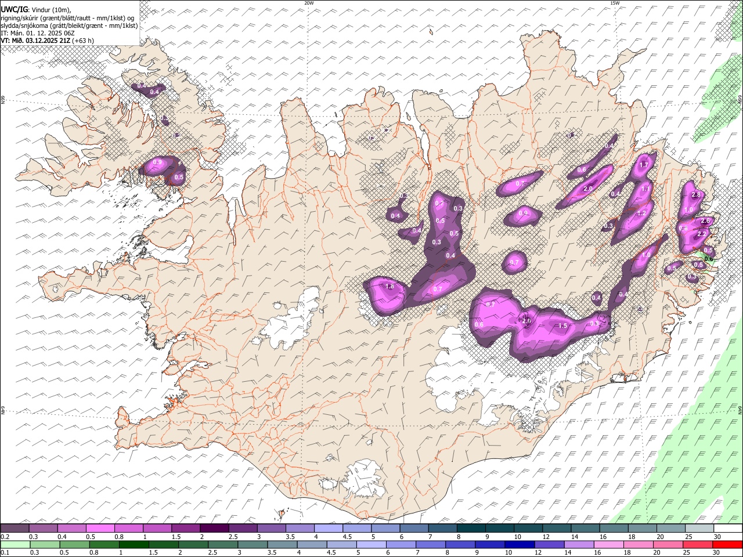The height and width of the screenshot is (557, 743).
Task: Click the upper legend swatch starting at 0.2
Action: pyautogui.click(x=15, y=528)
